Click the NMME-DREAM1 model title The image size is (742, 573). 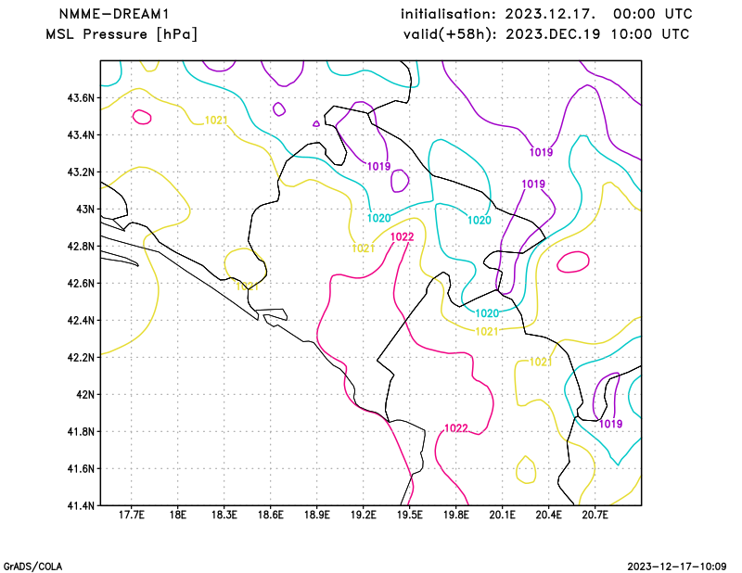pos(114,14)
